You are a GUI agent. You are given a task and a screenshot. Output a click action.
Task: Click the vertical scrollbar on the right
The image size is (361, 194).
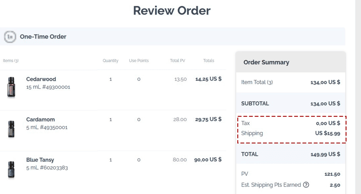[x=357, y=97]
